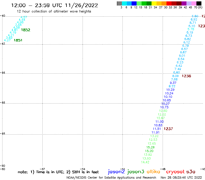Click the cyan swatch in color scale
Screen dimensions: 205x180
coord(124,3)
